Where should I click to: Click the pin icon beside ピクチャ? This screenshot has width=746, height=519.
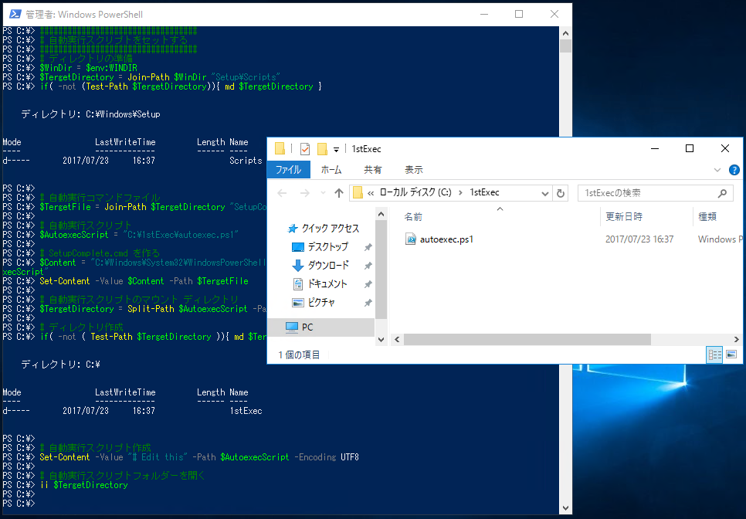point(368,303)
